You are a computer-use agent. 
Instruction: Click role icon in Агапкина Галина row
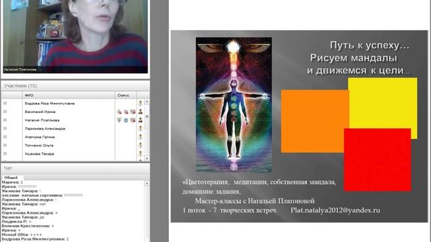141,137
